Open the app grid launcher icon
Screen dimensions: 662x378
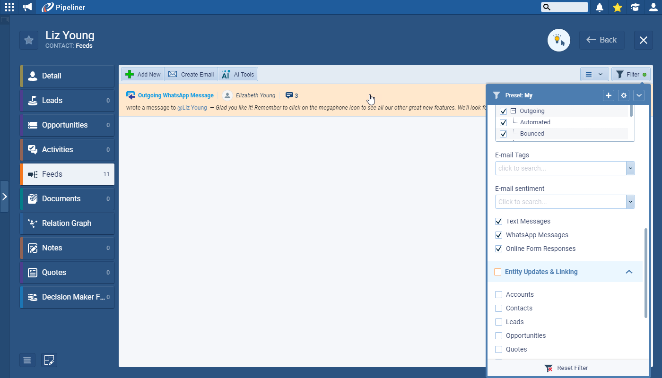[9, 7]
